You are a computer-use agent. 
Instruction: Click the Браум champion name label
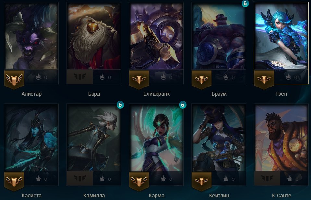pyautogui.click(x=219, y=94)
